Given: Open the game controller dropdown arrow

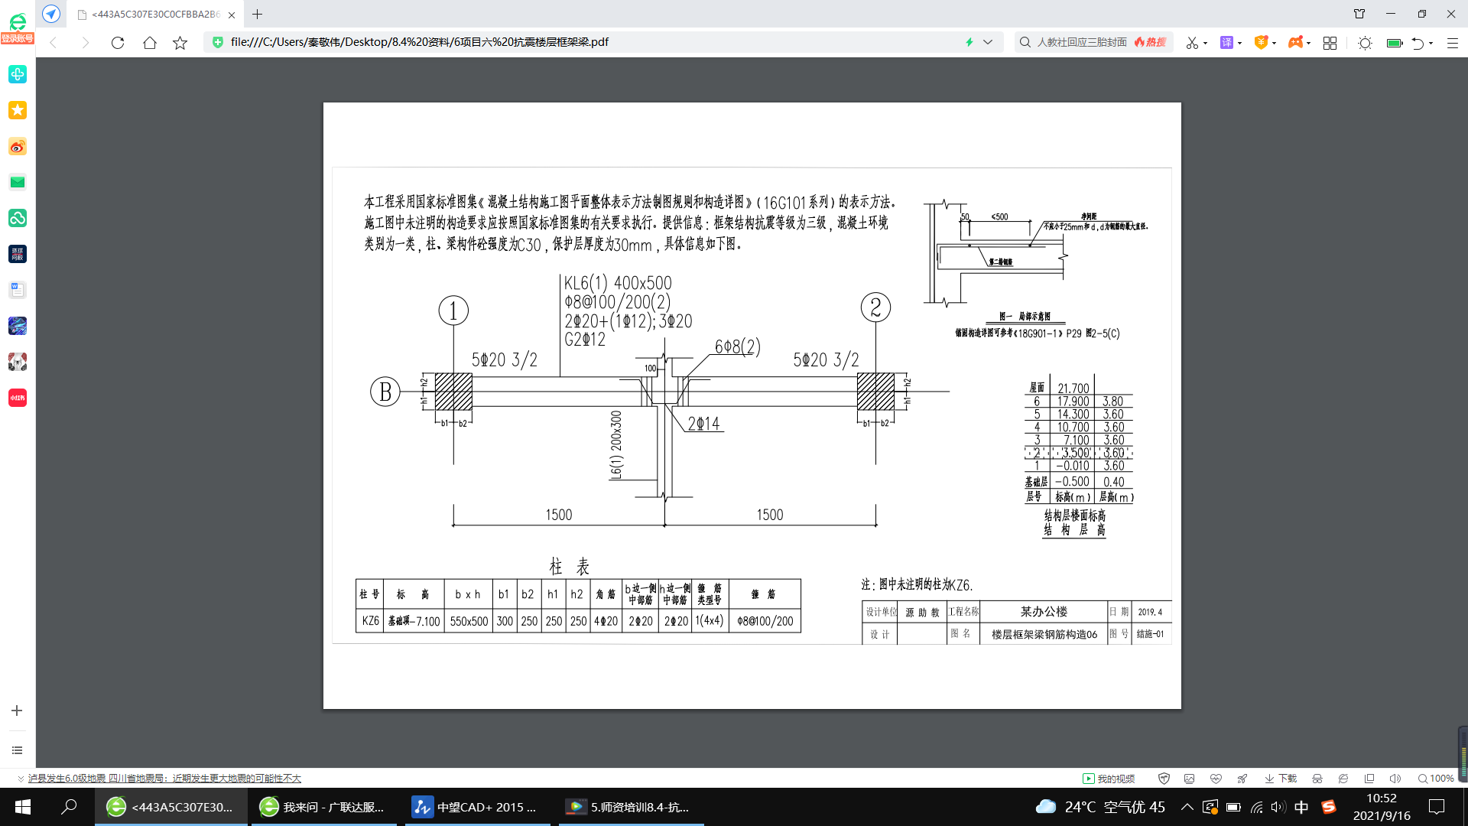Looking at the screenshot, I should [x=1309, y=43].
